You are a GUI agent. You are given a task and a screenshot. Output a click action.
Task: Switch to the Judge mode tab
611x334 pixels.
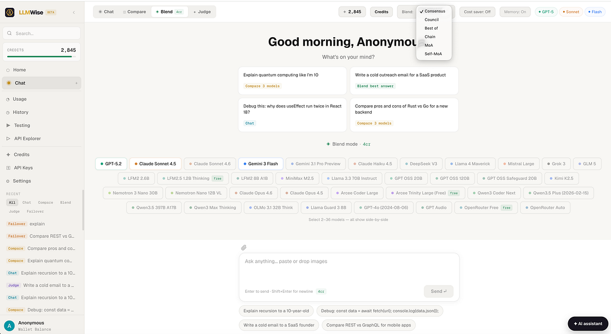pyautogui.click(x=202, y=12)
